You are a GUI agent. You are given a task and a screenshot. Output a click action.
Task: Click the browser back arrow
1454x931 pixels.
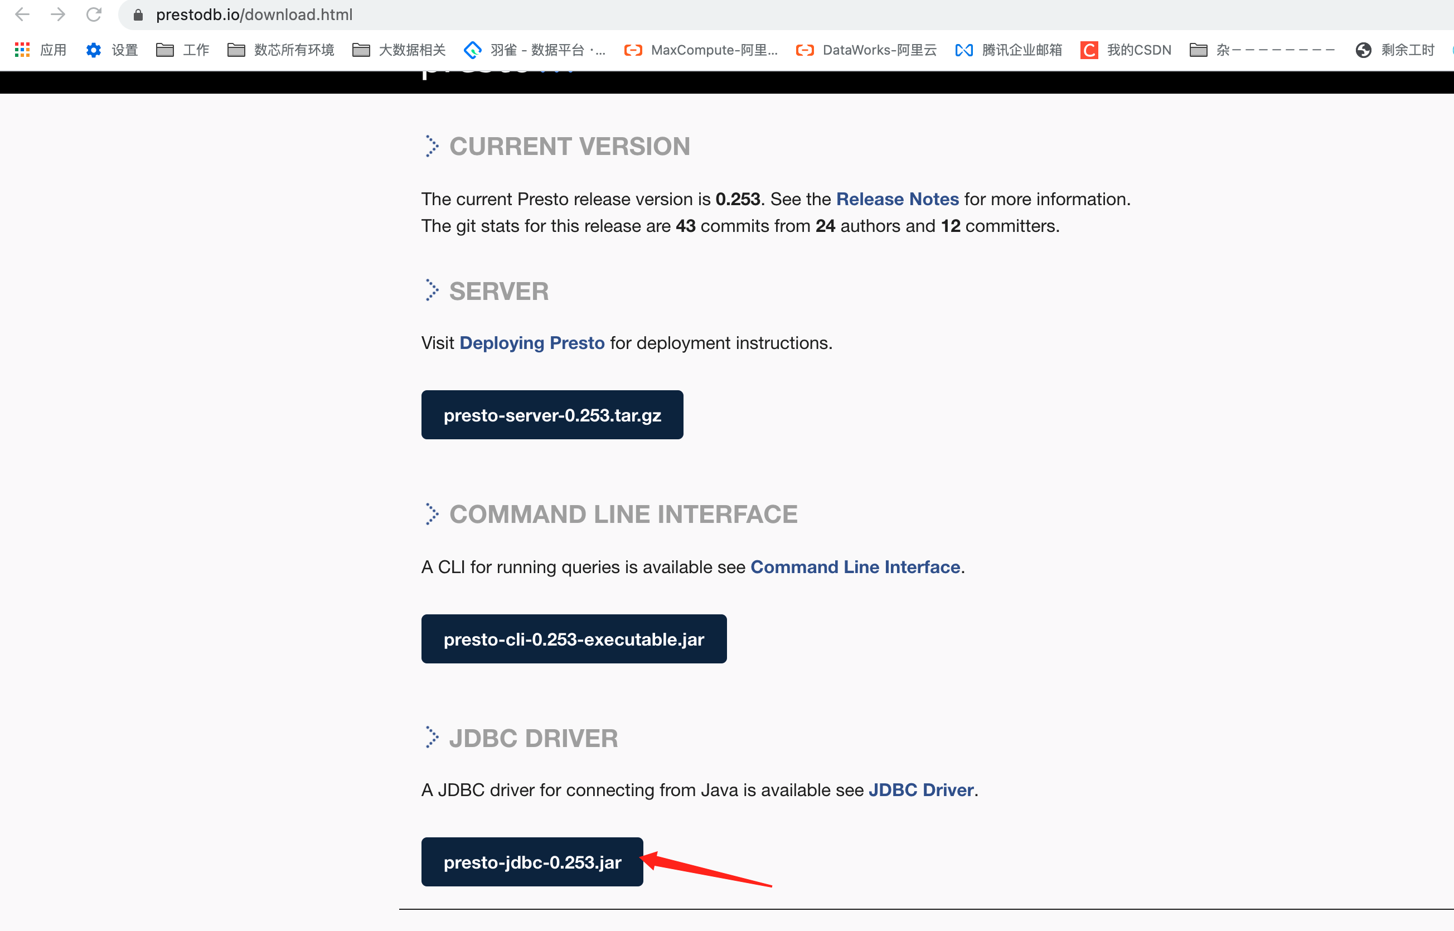click(22, 14)
